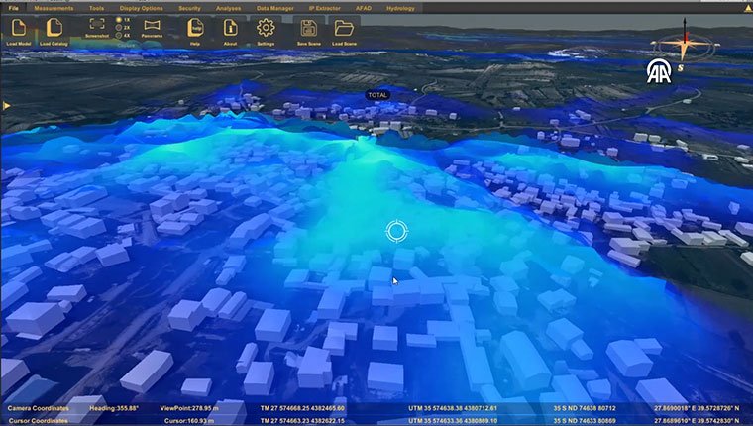Open the Load Catalog tool
The image size is (753, 426).
[54, 28]
